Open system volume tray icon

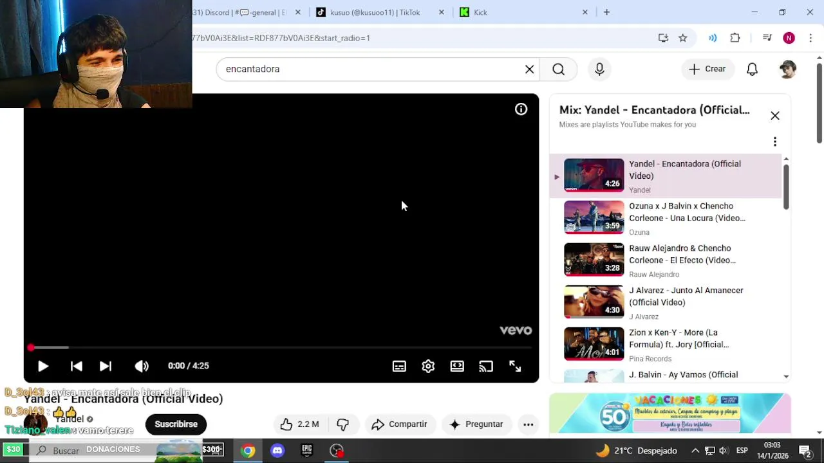(x=724, y=451)
